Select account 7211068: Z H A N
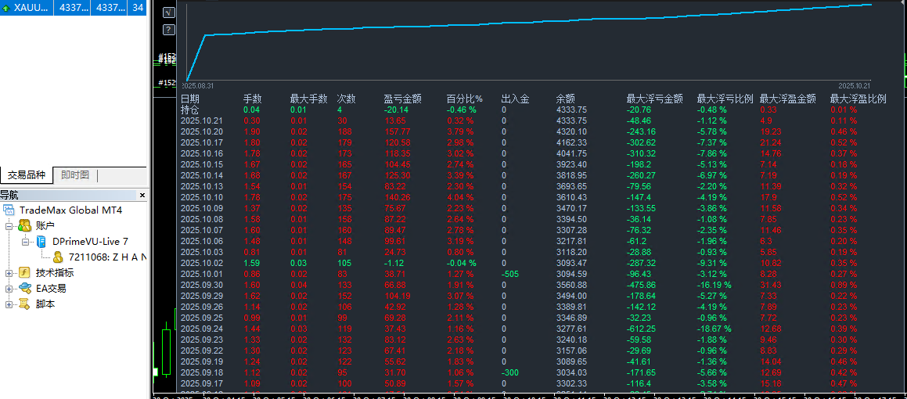Viewport: 907px width, 399px height. coord(106,257)
